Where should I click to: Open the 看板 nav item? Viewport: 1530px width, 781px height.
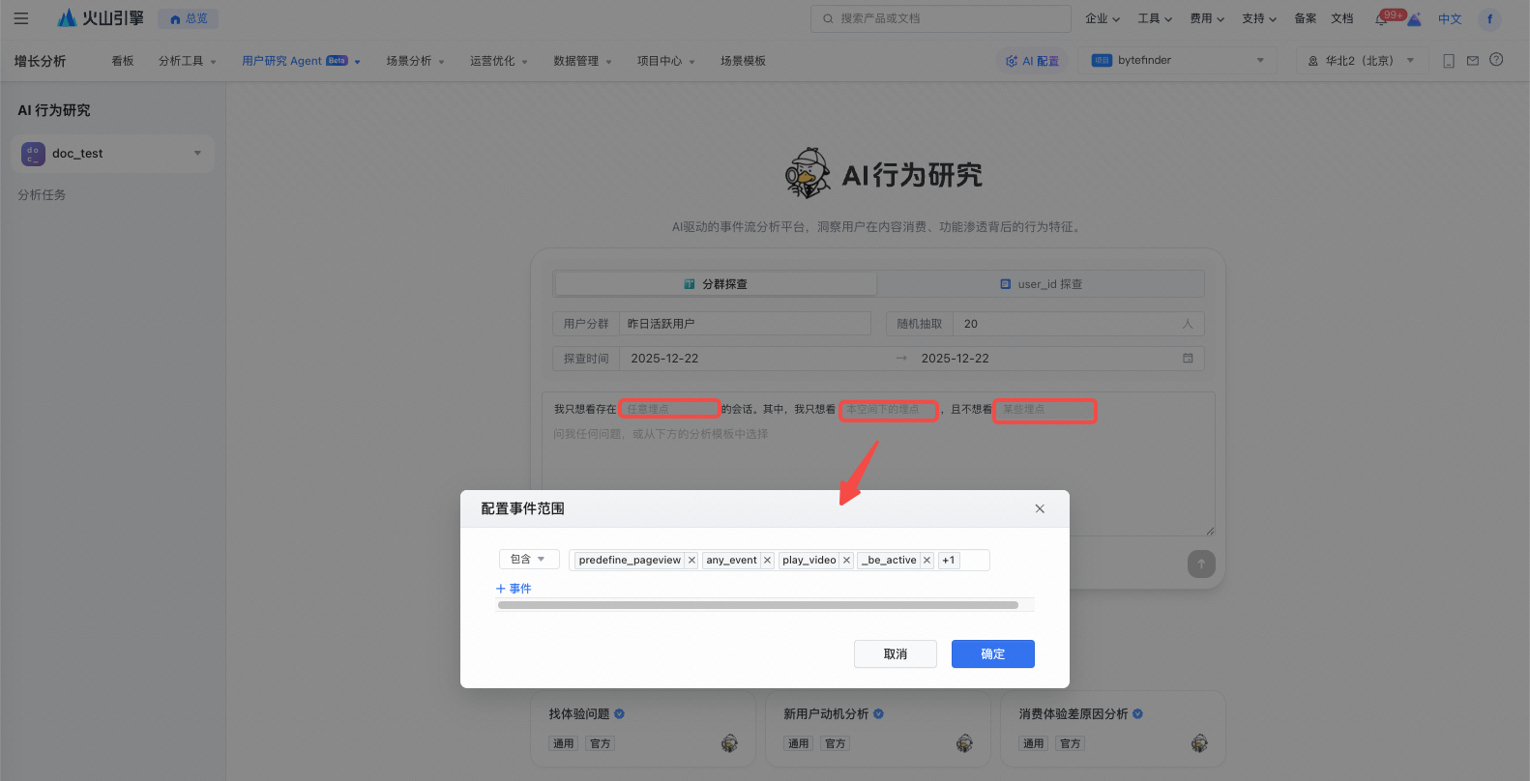[123, 61]
